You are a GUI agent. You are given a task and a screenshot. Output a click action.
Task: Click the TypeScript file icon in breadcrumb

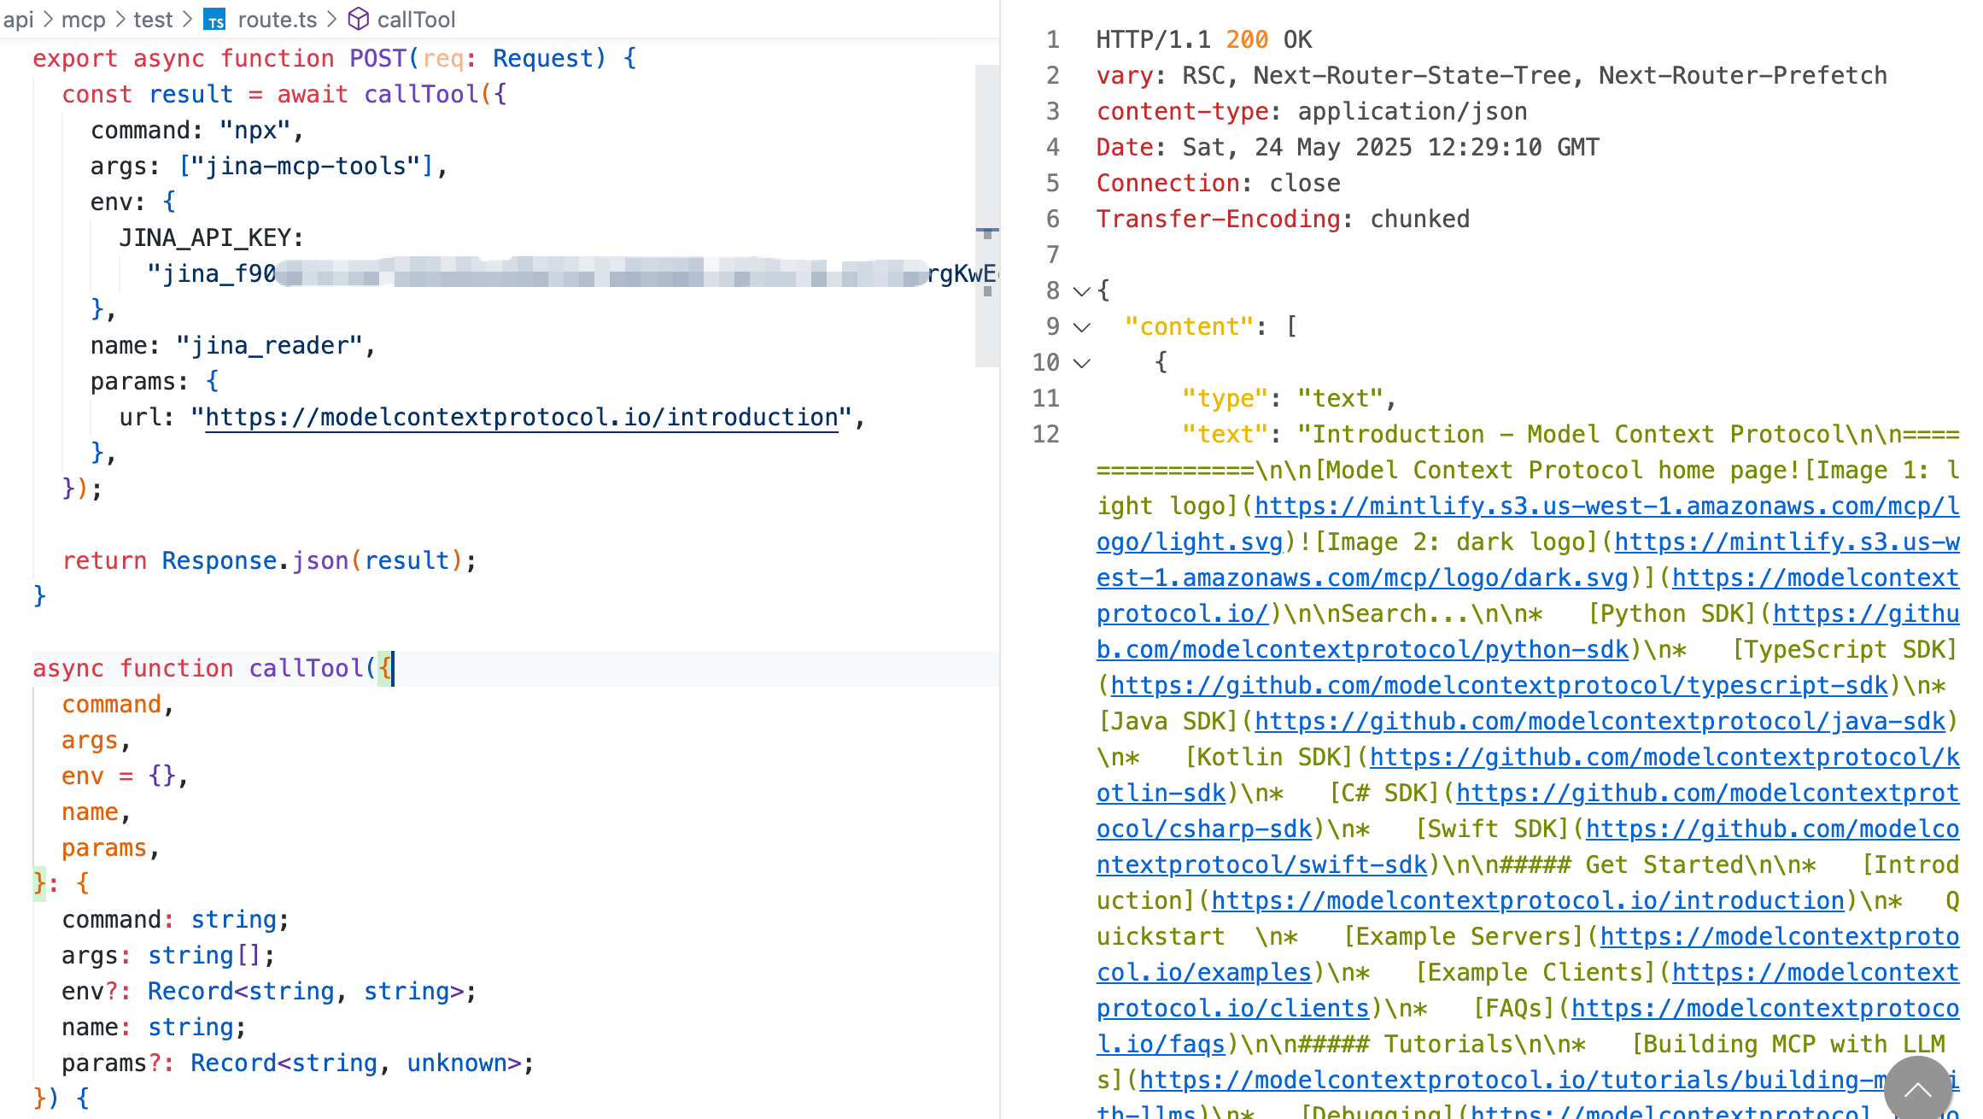pos(214,20)
